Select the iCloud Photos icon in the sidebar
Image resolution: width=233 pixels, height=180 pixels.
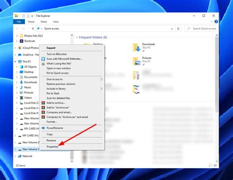(20, 48)
